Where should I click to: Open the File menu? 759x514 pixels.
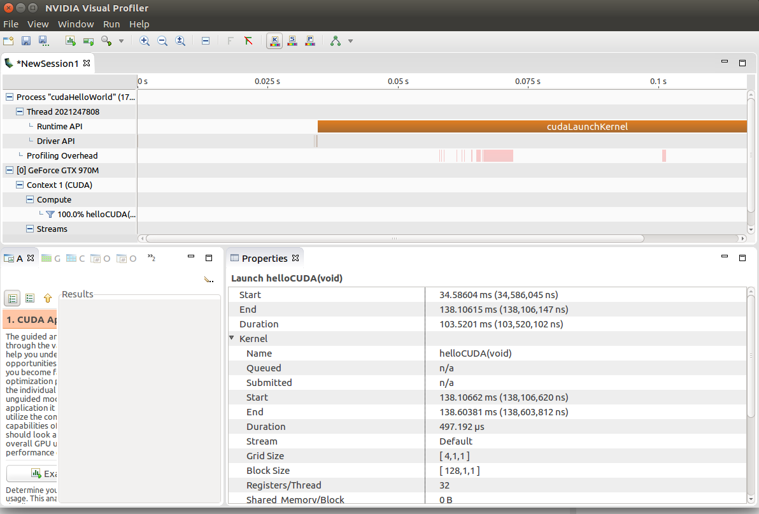pos(11,24)
